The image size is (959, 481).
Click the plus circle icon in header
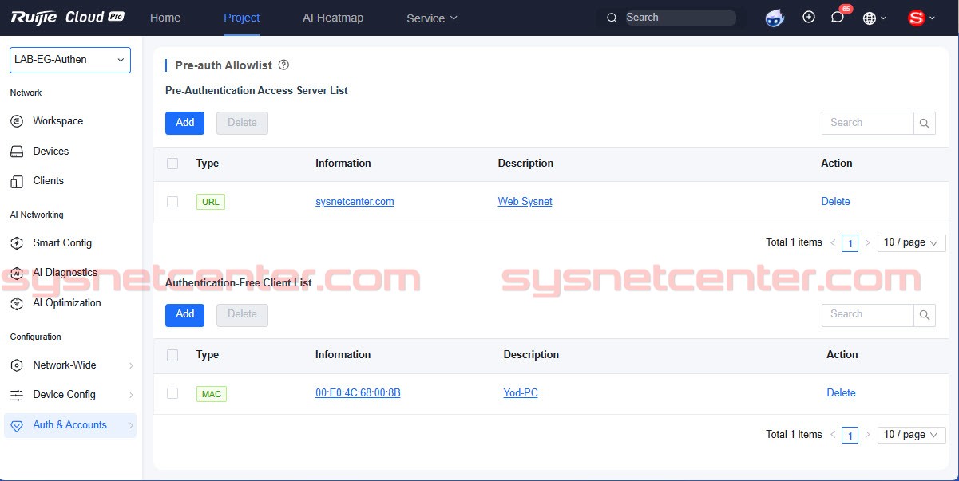point(809,17)
